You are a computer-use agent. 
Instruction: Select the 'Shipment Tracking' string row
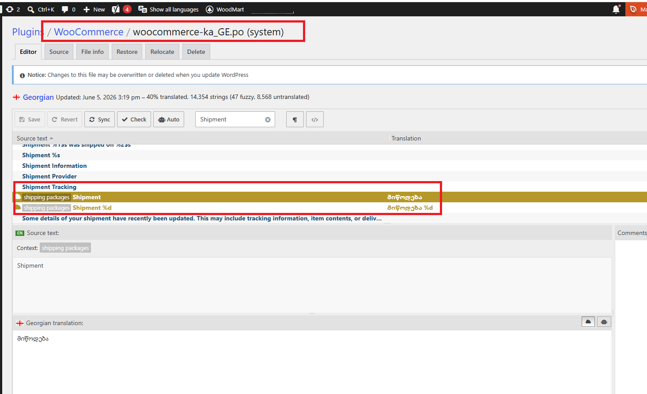tap(330, 187)
